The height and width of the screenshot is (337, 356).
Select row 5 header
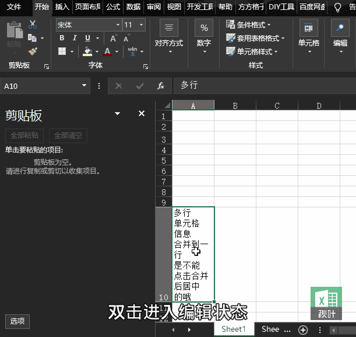(x=164, y=161)
